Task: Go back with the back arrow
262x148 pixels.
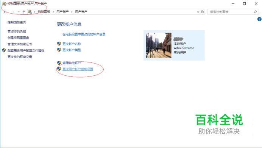Action: pos(5,12)
